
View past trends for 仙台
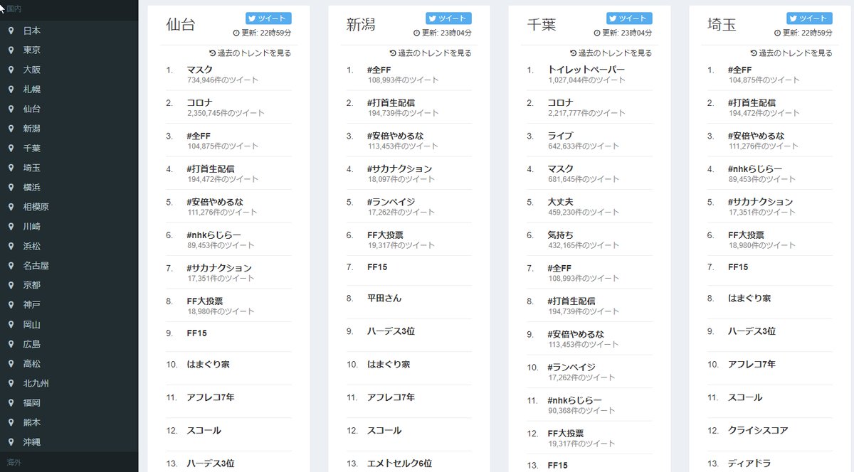250,53
